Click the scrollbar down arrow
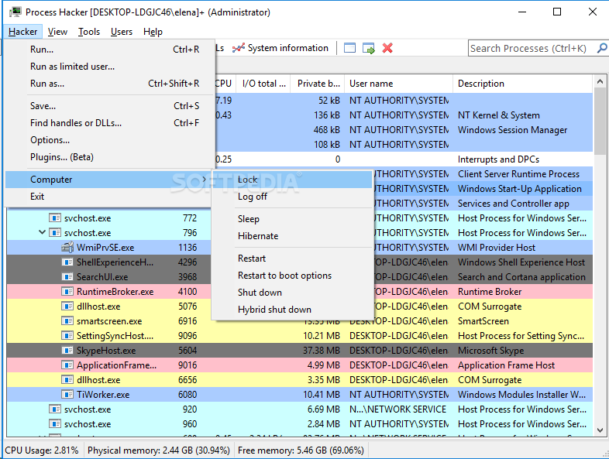The height and width of the screenshot is (459, 609). [x=600, y=430]
